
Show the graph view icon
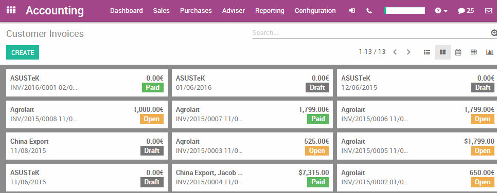[x=489, y=52]
